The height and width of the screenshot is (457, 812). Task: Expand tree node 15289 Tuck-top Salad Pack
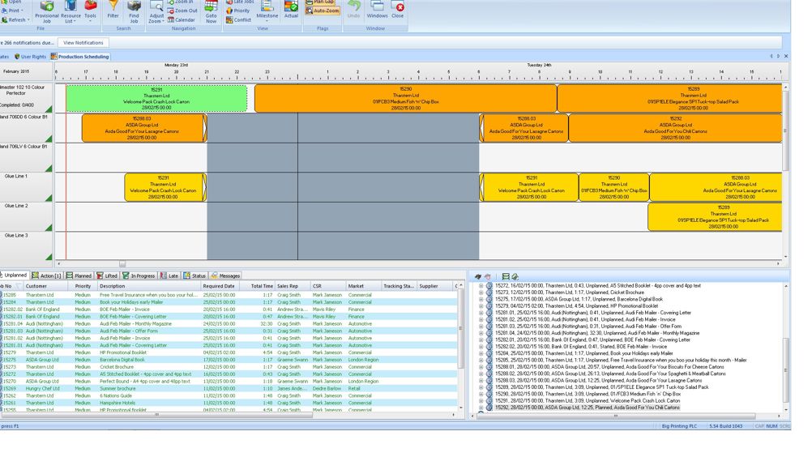tap(481, 387)
